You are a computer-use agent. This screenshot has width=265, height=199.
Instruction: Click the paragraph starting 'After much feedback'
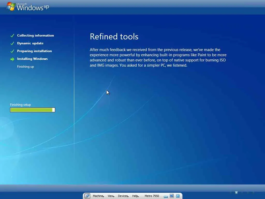click(158, 58)
